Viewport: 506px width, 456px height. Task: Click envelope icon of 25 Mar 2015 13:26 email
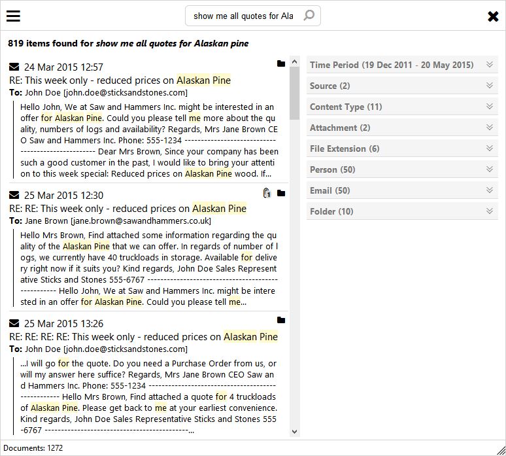coord(14,323)
